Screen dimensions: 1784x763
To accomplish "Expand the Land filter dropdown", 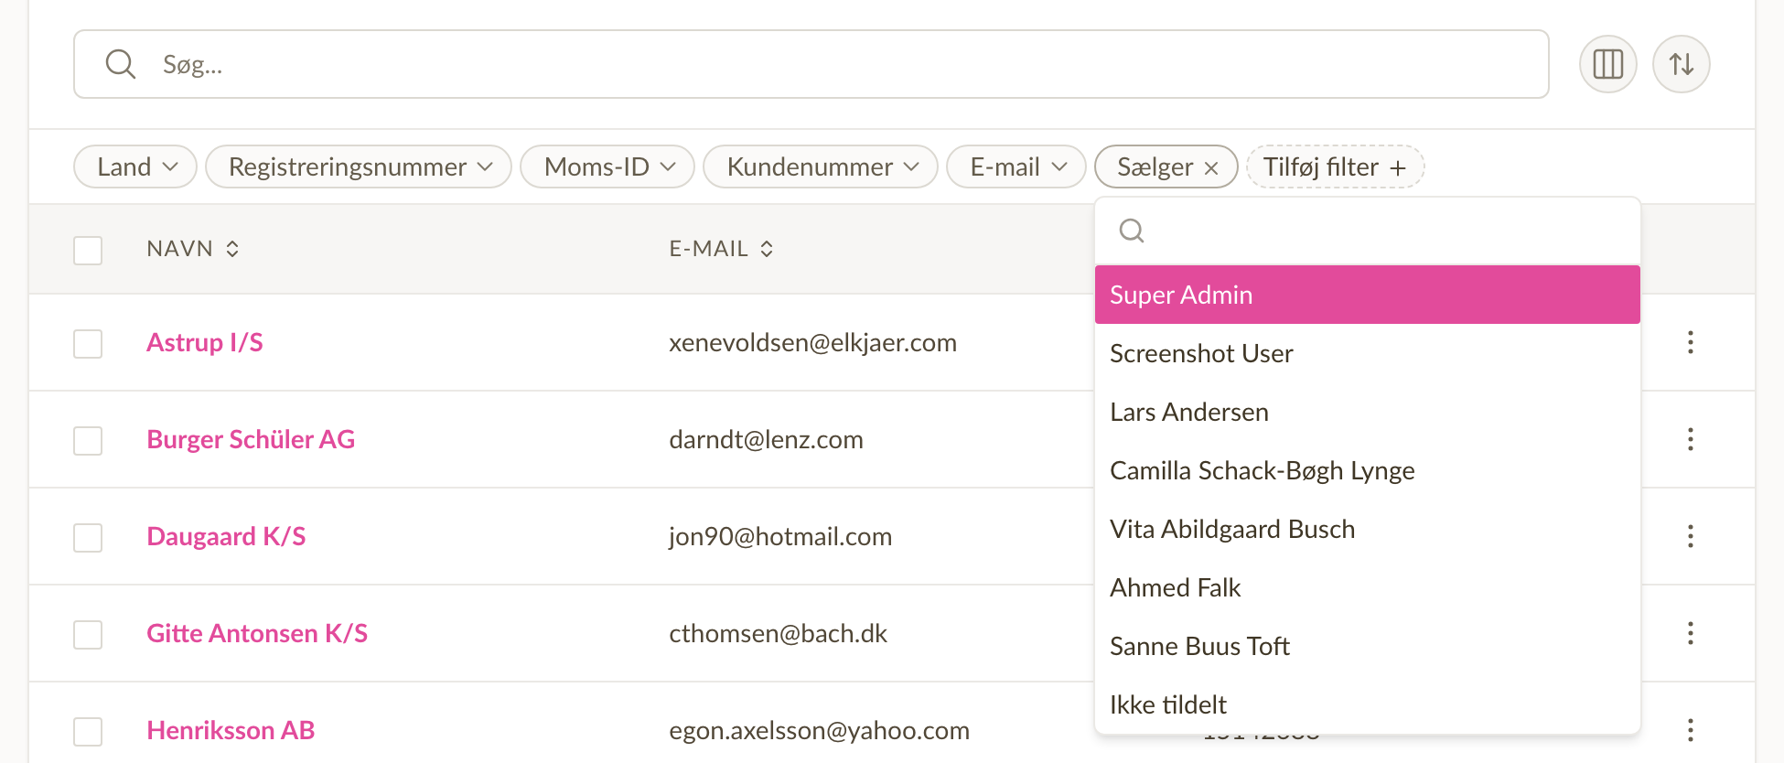I will [x=135, y=167].
